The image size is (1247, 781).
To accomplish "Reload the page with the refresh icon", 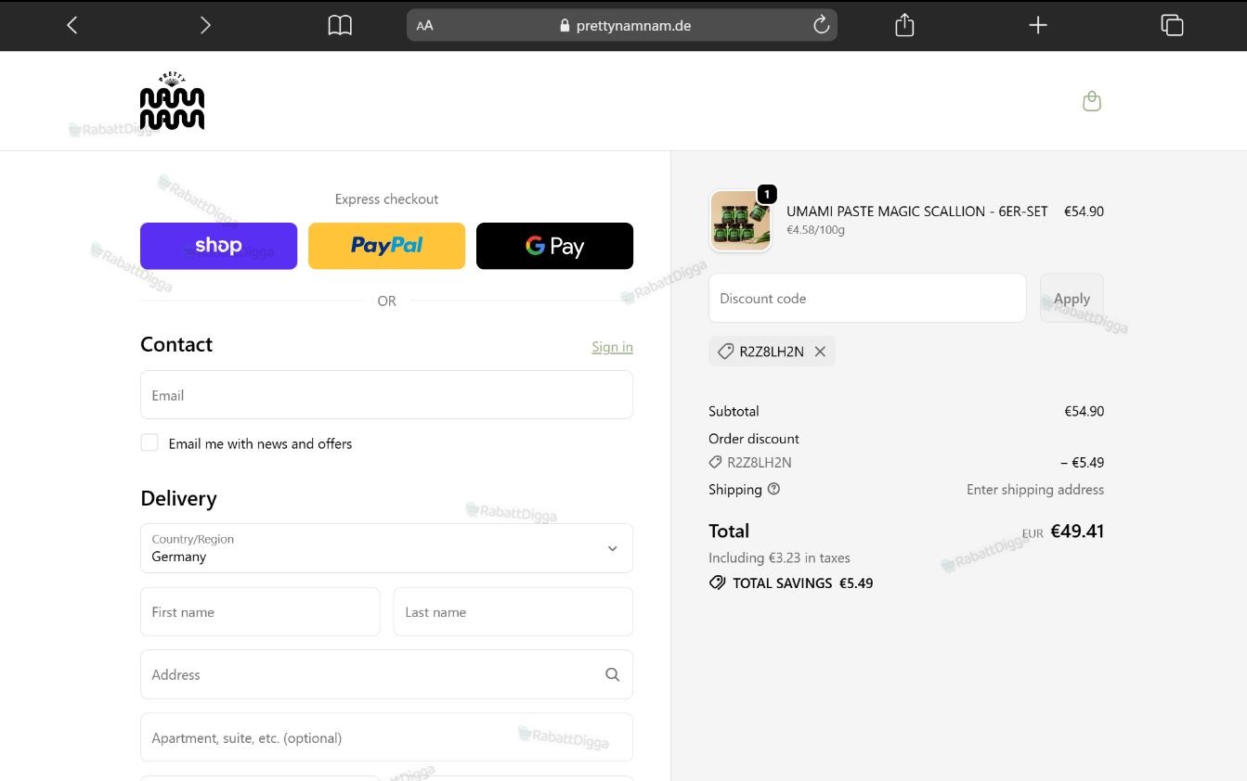I will [x=821, y=25].
